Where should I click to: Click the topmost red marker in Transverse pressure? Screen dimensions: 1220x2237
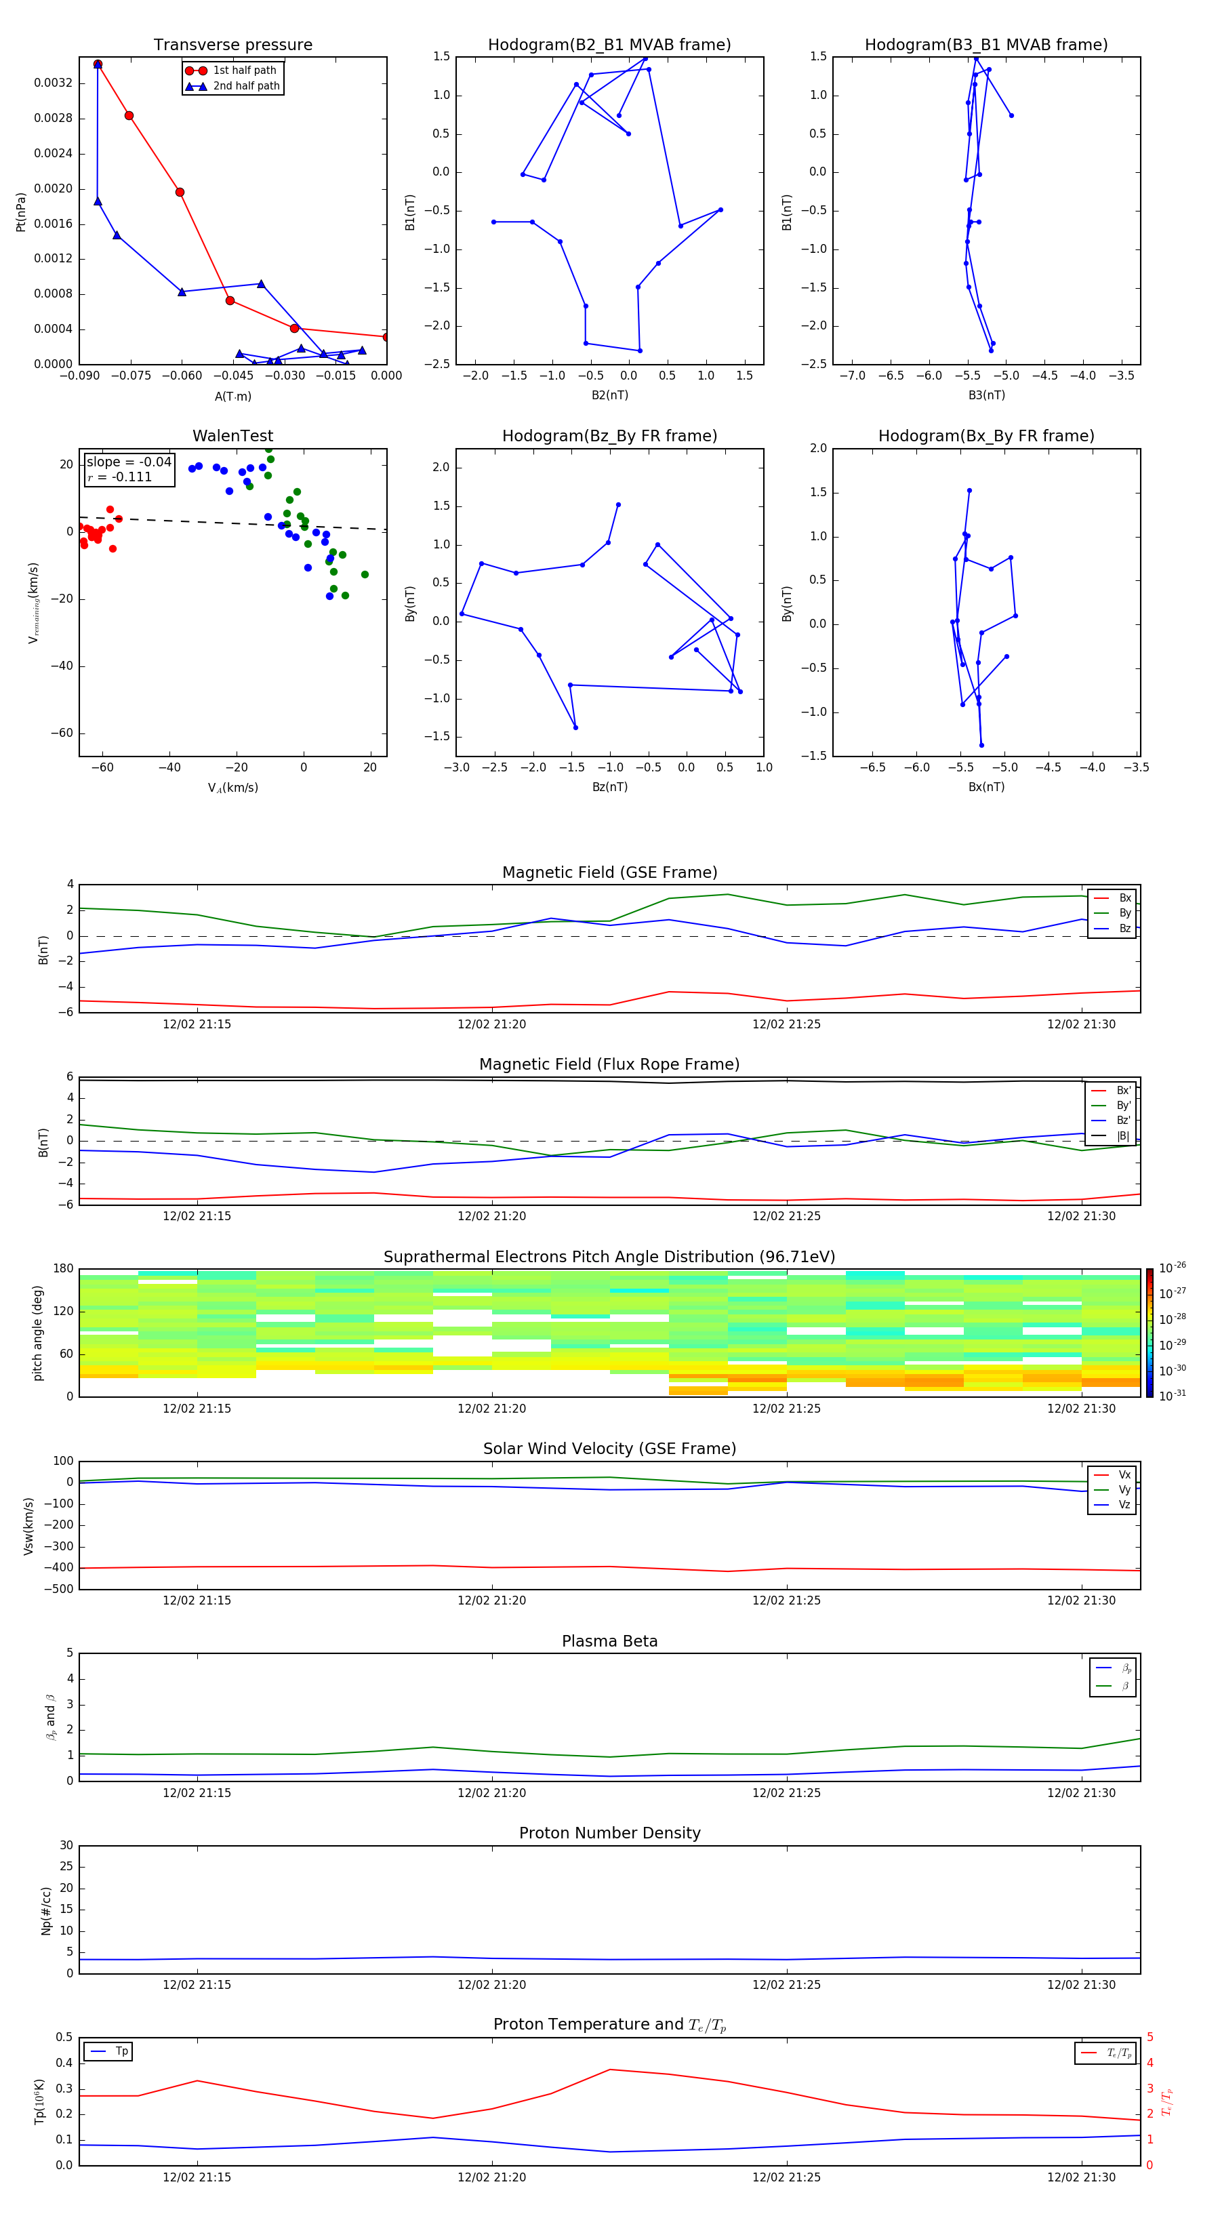click(97, 64)
